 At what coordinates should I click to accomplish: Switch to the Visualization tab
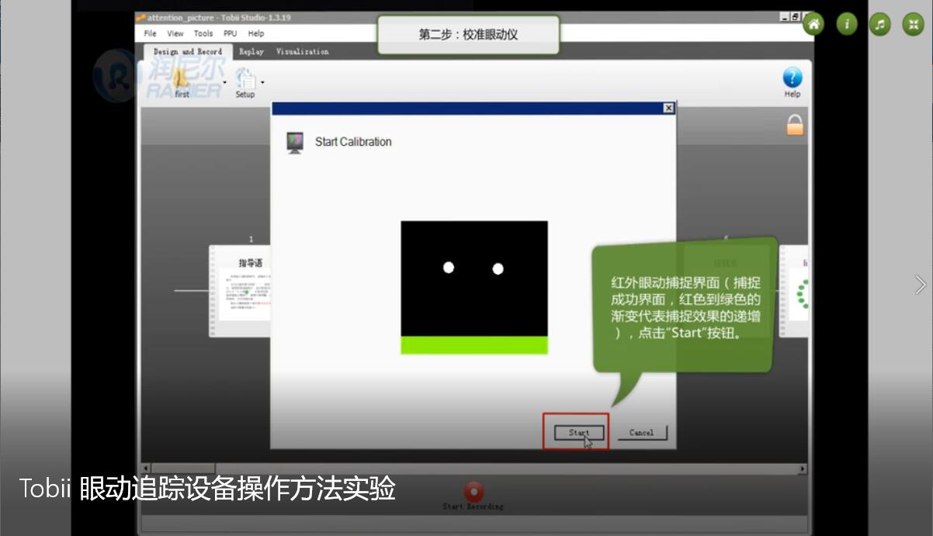[302, 52]
